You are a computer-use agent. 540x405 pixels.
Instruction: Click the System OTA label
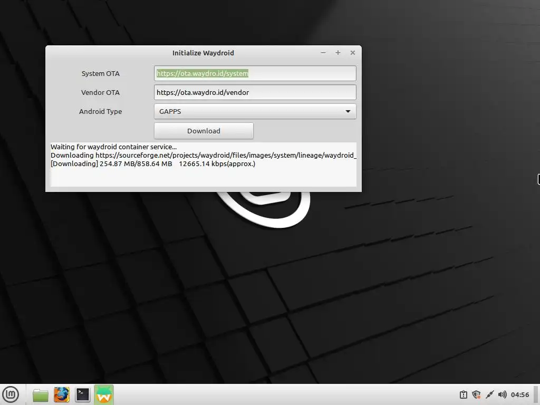click(x=101, y=73)
